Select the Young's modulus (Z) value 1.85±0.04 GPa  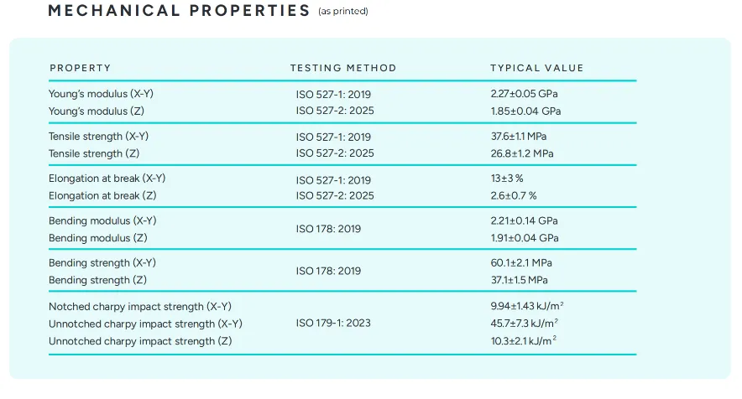coord(525,111)
